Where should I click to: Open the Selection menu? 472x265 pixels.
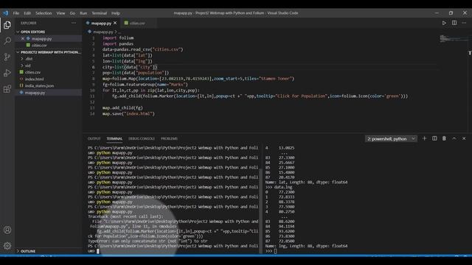coord(44,13)
